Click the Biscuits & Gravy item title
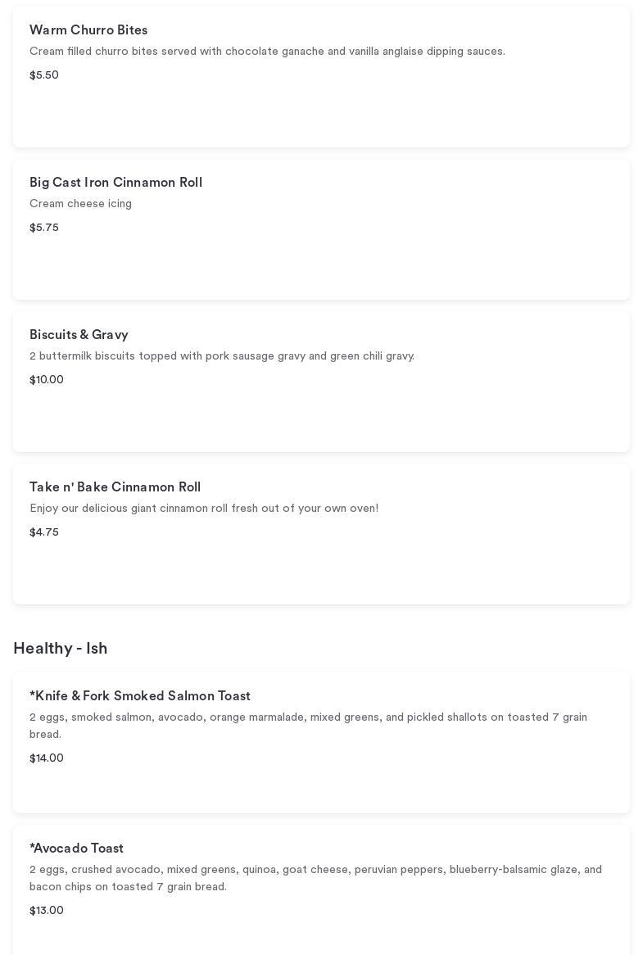The height and width of the screenshot is (955, 643). 79,335
